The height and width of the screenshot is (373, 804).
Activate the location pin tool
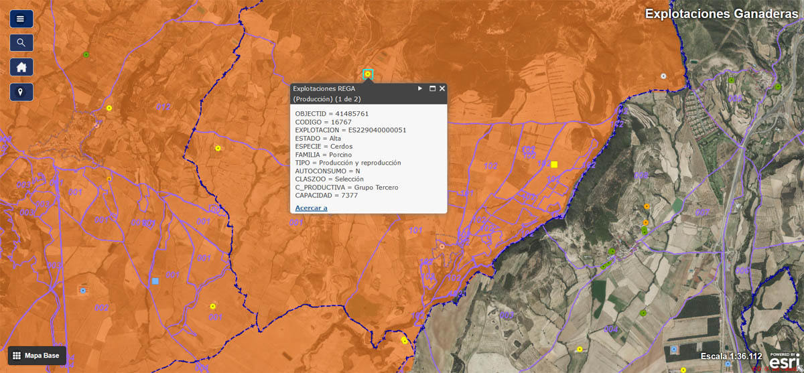click(21, 92)
